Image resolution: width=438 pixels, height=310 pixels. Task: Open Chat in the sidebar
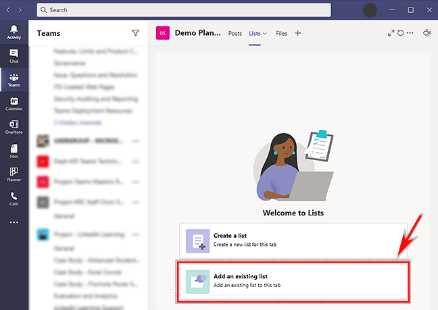point(14,56)
